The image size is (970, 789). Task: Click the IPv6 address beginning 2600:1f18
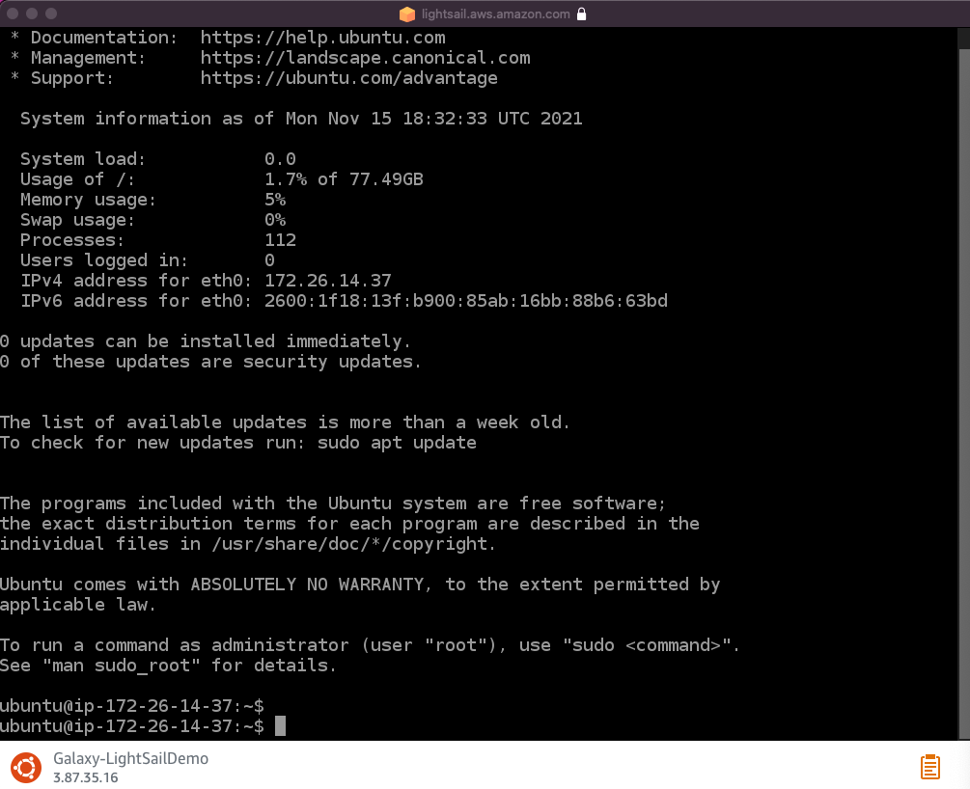pos(466,301)
